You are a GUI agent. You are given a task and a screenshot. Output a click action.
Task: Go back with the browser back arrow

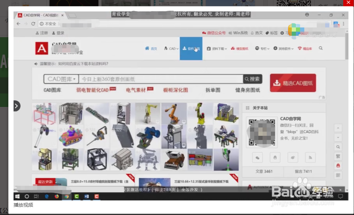(x=18, y=24)
